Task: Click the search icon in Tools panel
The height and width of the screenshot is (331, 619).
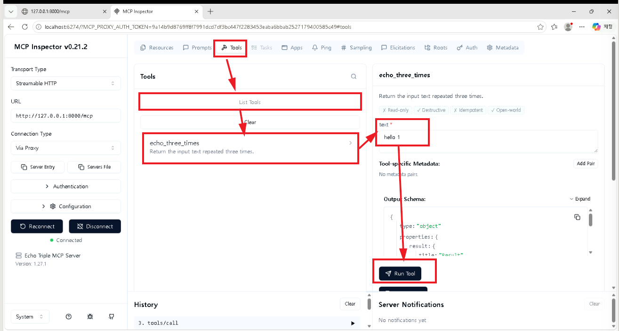Action: (354, 76)
